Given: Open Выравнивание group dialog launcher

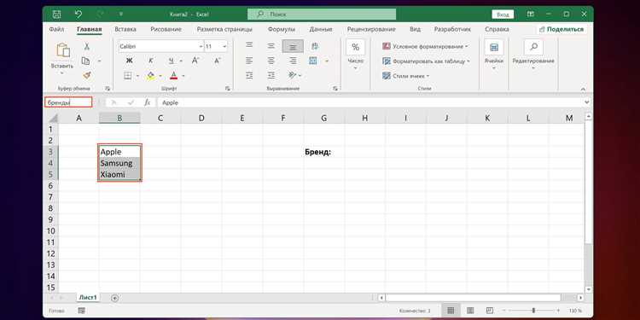Looking at the screenshot, I should [x=335, y=88].
